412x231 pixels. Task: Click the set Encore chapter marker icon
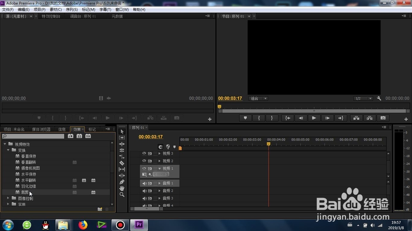pos(168,147)
